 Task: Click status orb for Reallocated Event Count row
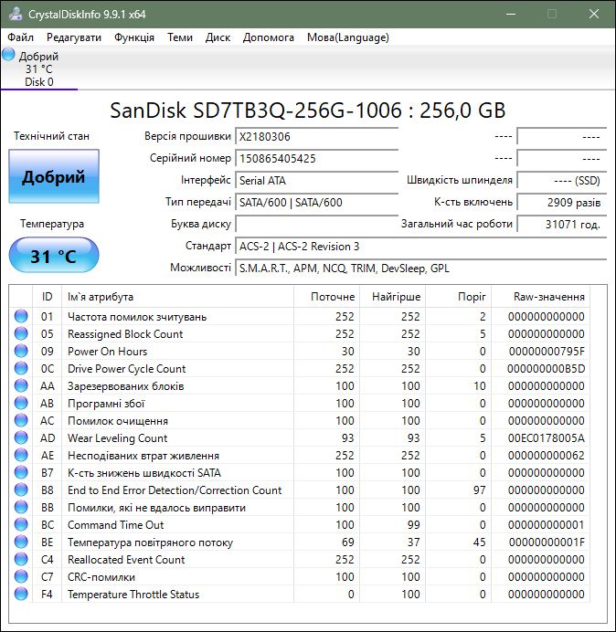(x=21, y=559)
